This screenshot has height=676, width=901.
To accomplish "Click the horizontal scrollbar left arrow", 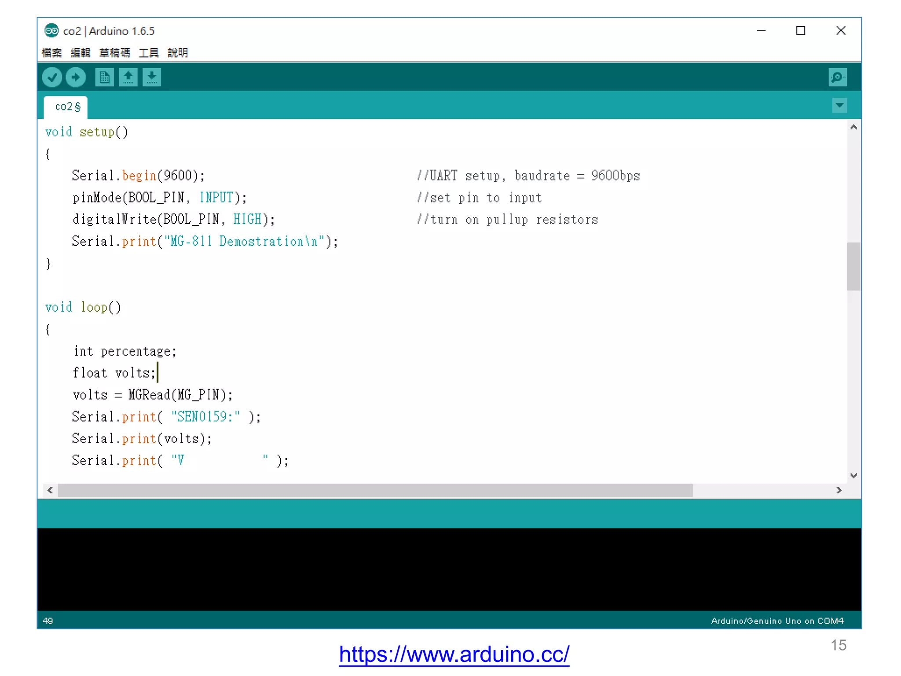I will [x=50, y=490].
